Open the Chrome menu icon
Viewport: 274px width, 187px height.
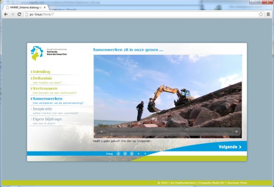click(268, 14)
